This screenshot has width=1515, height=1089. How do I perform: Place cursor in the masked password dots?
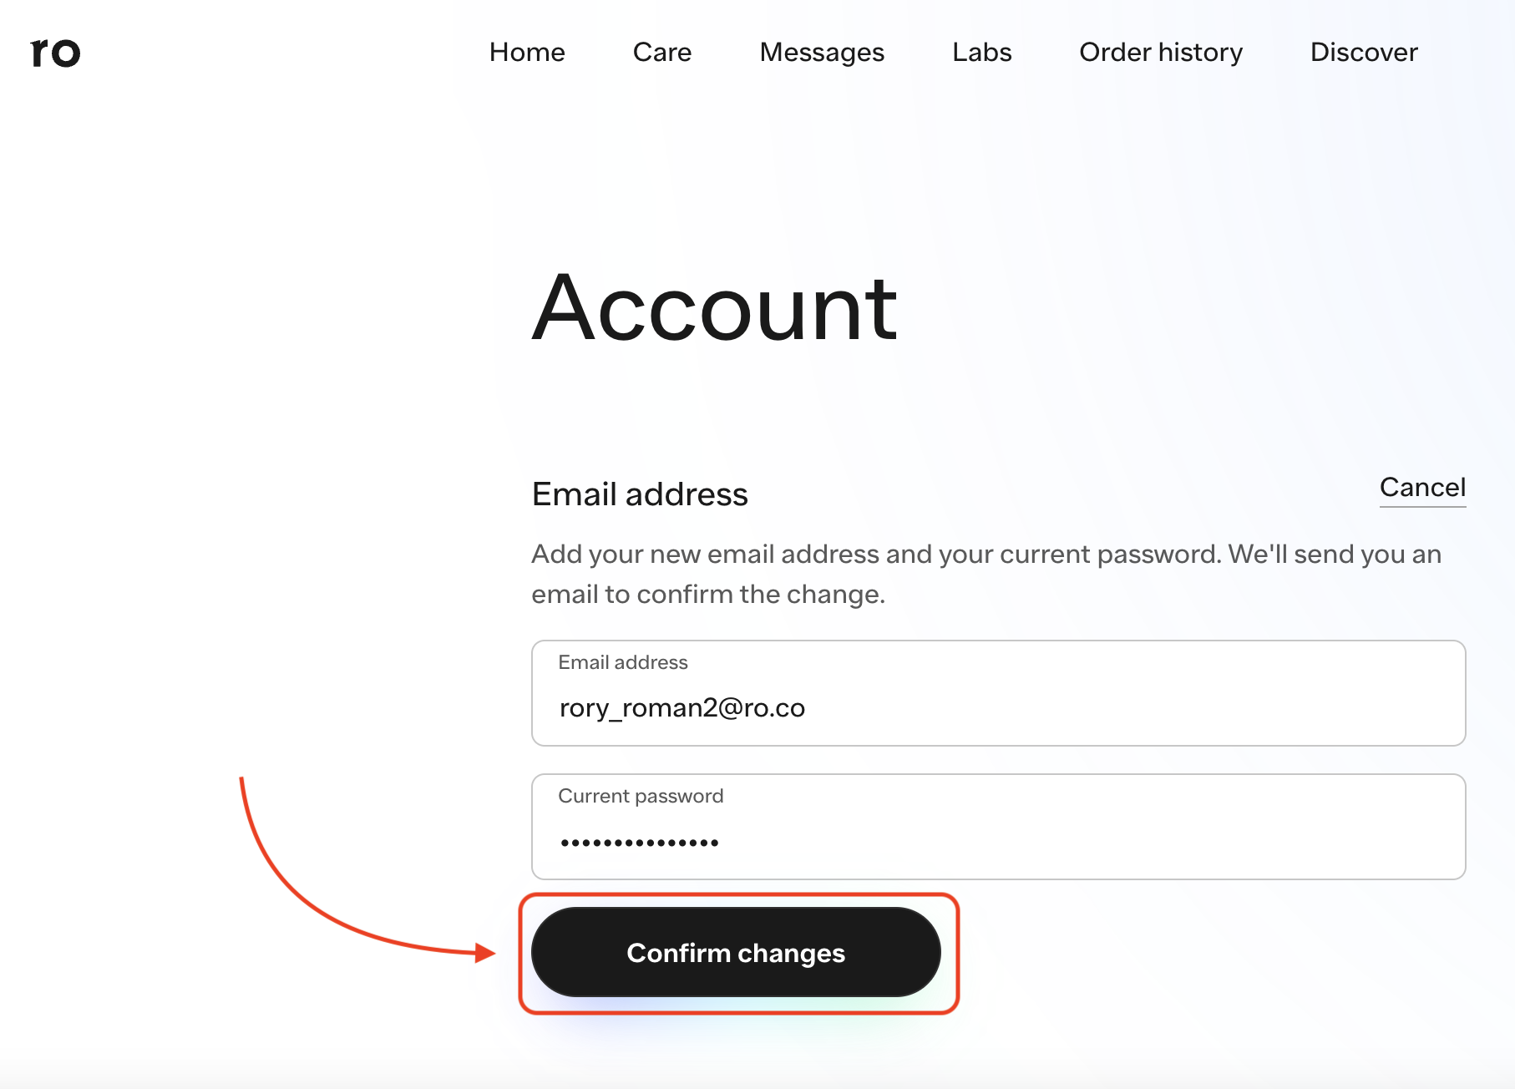[639, 843]
